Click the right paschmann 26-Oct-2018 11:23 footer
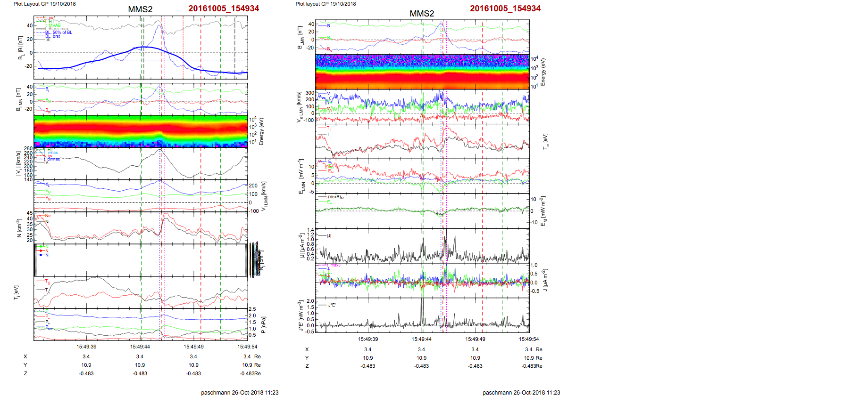This screenshot has width=851, height=396. (521, 392)
